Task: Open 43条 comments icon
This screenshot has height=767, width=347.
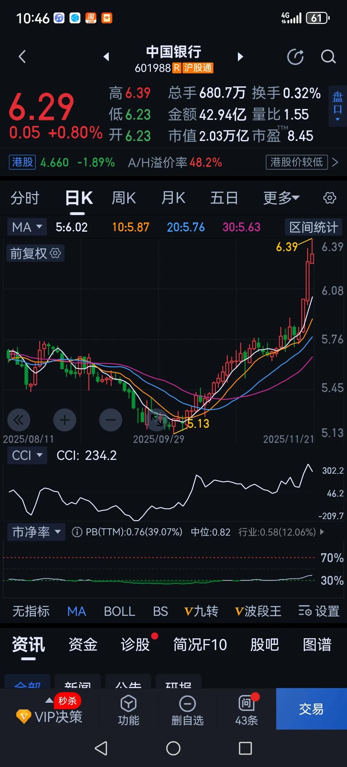Action: coord(246,704)
